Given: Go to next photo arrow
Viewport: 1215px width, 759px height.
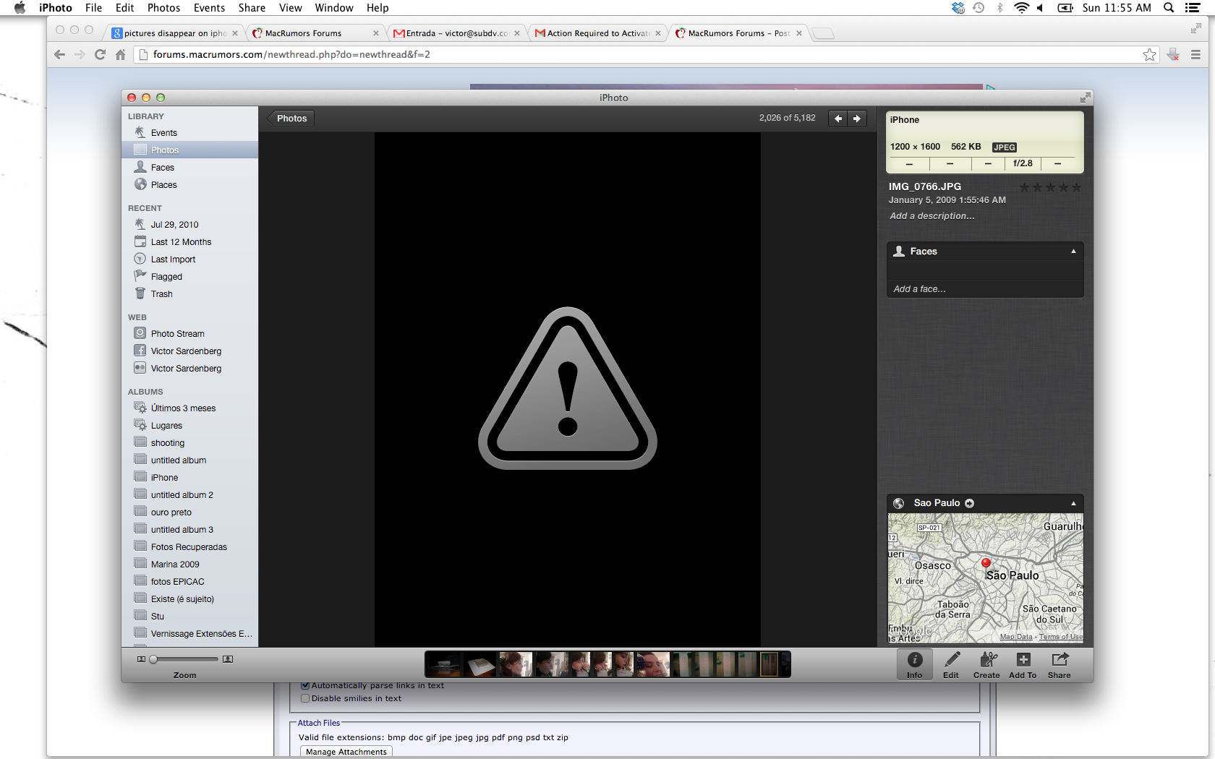Looking at the screenshot, I should coord(857,119).
